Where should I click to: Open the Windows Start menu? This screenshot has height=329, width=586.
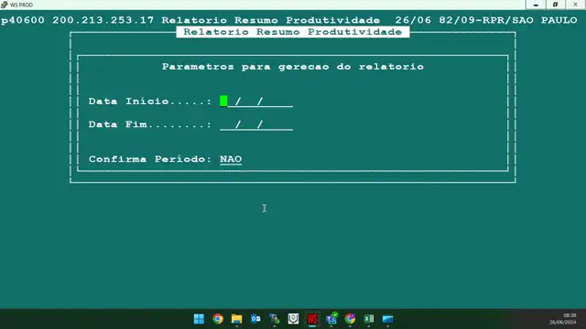(x=199, y=319)
